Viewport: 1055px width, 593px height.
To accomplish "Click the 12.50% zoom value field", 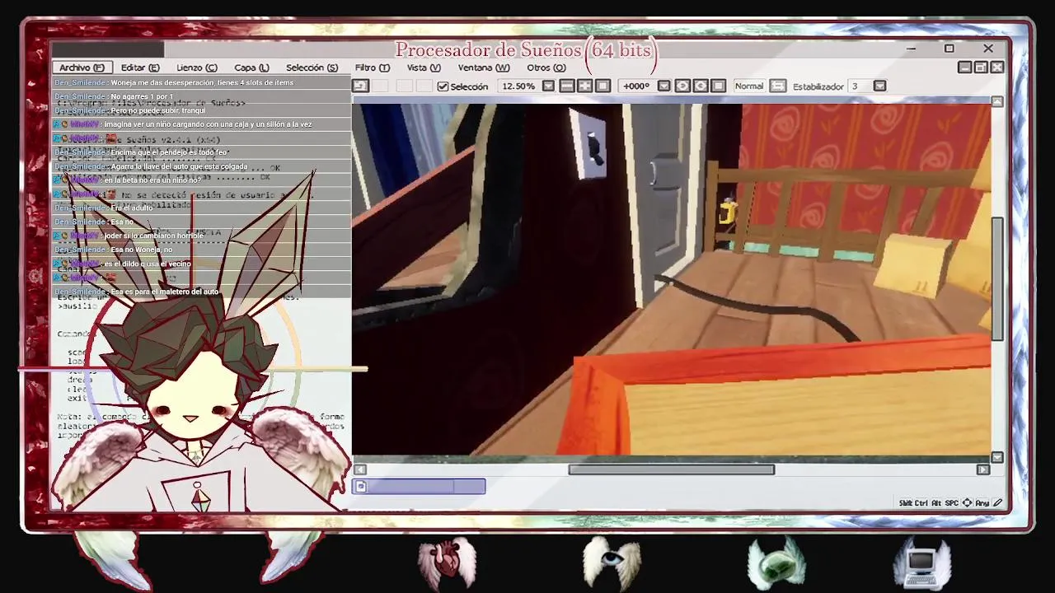I will (518, 86).
